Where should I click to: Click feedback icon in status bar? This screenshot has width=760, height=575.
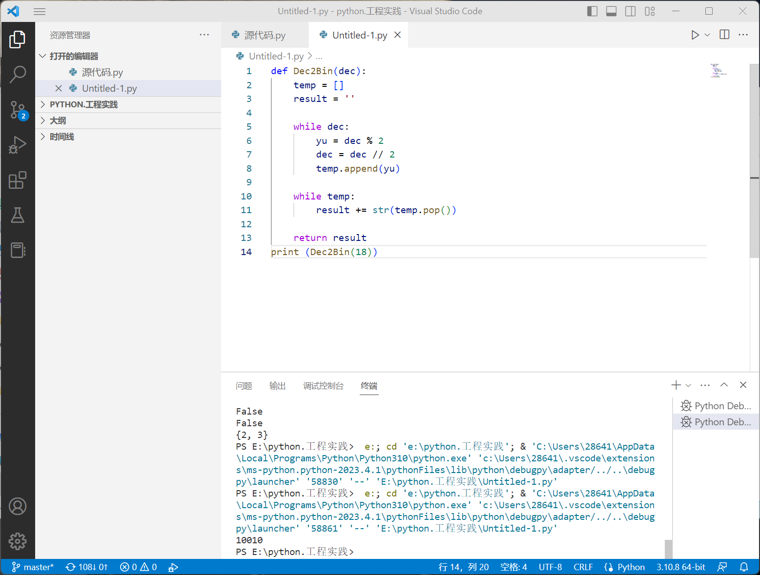pos(722,567)
